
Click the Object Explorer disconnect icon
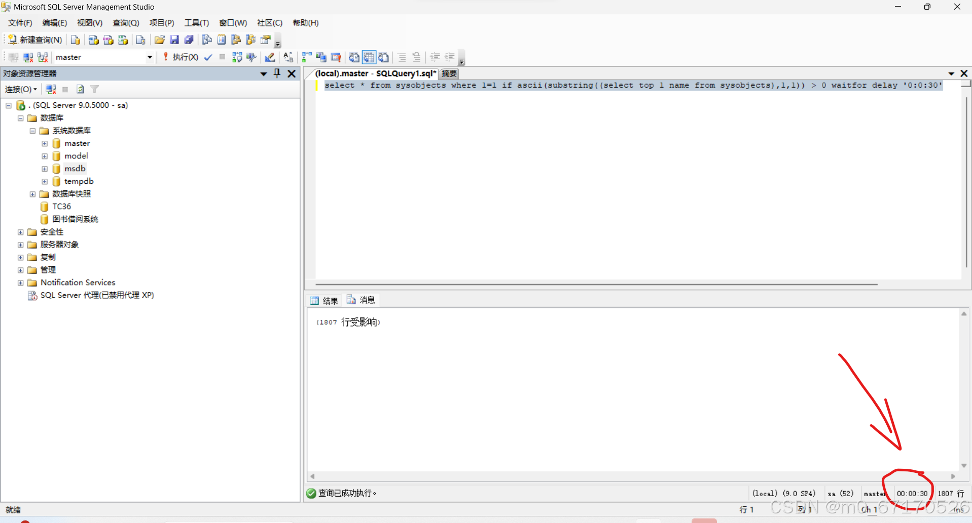tap(51, 89)
